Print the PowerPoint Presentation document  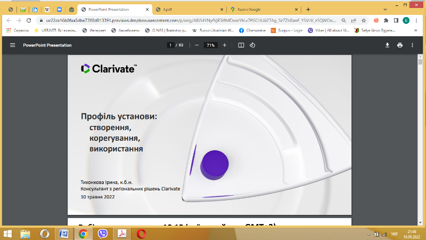(400, 45)
